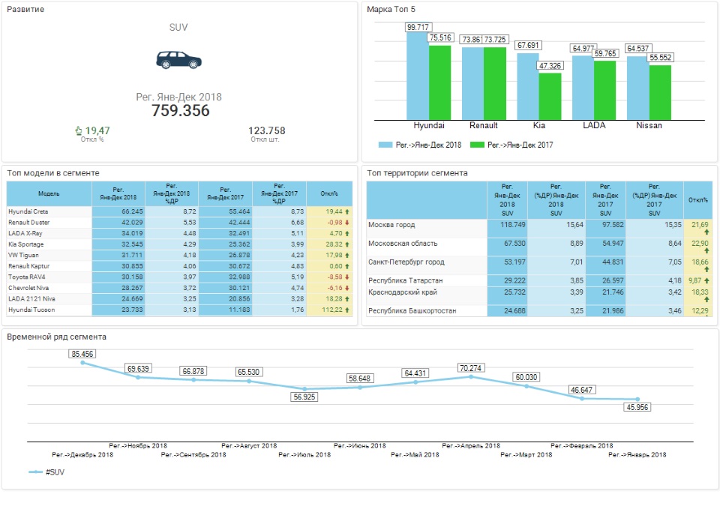Click red down arrow in Toyota RAV4 row
The image size is (720, 509).
click(347, 277)
